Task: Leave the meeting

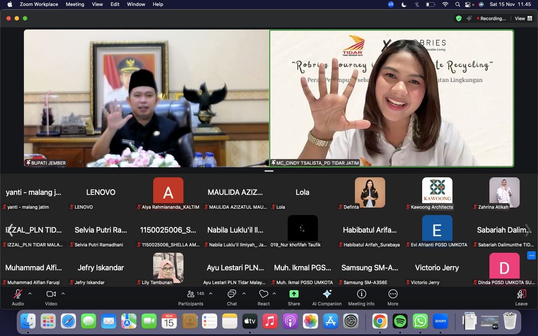Action: [521, 298]
